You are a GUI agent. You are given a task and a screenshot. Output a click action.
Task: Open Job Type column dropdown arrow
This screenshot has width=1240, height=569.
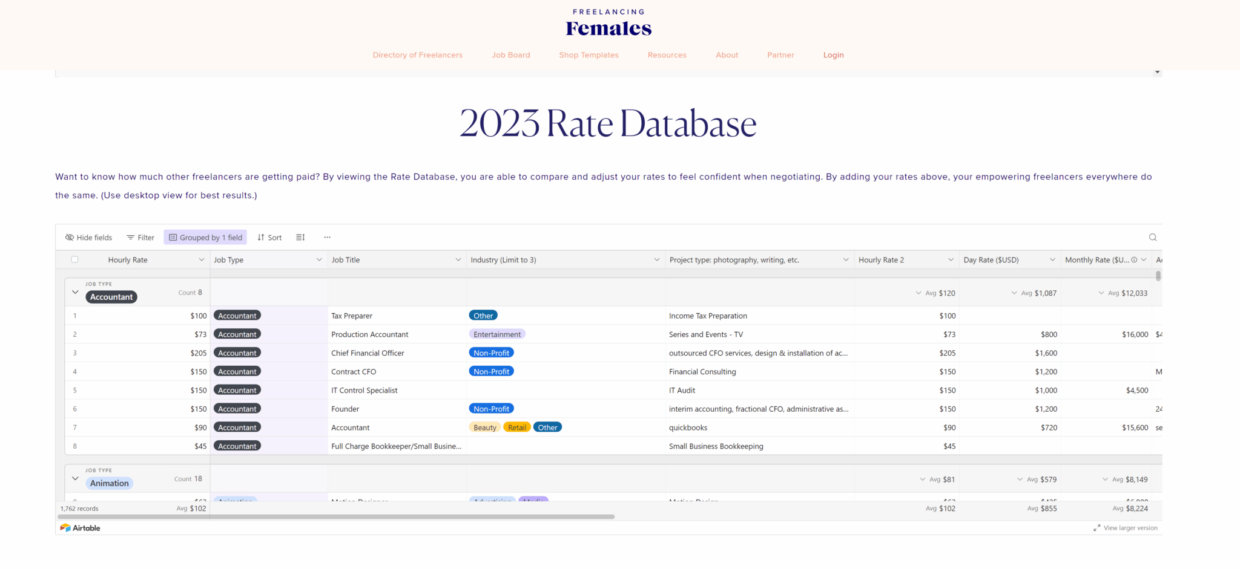(319, 260)
